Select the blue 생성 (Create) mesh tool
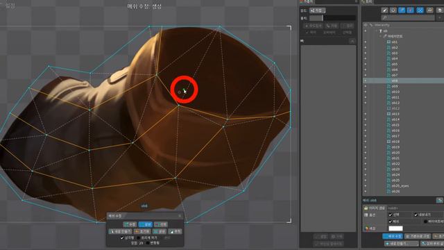444x250 pixels. point(146,224)
